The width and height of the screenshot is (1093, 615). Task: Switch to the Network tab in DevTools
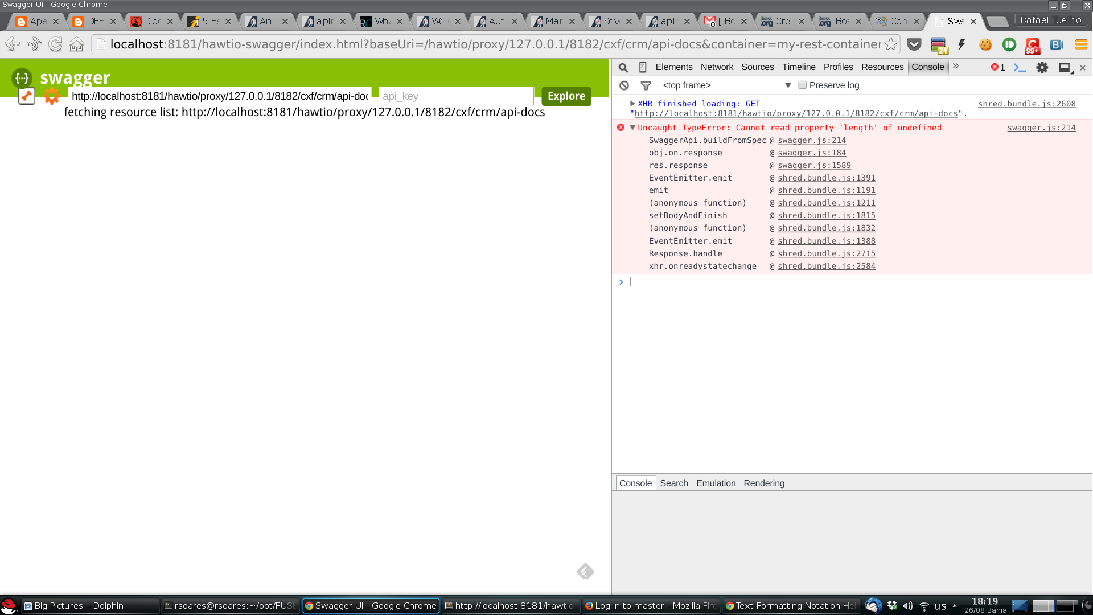(717, 67)
